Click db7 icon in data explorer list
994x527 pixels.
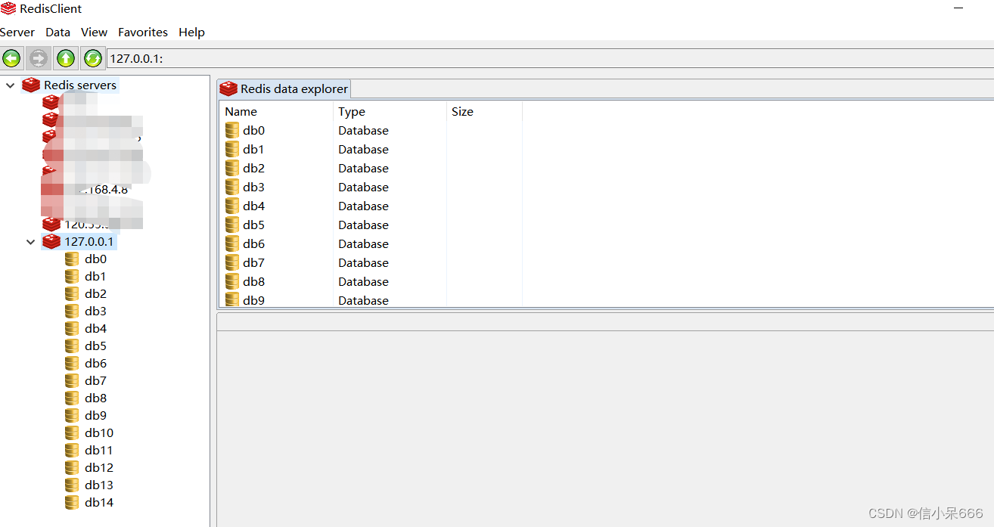pos(232,263)
